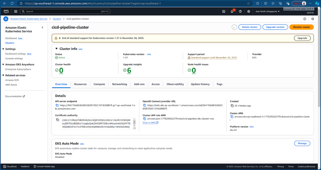Collapse the Cluster info section
The width and height of the screenshot is (321, 170).
pyautogui.click(x=56, y=49)
